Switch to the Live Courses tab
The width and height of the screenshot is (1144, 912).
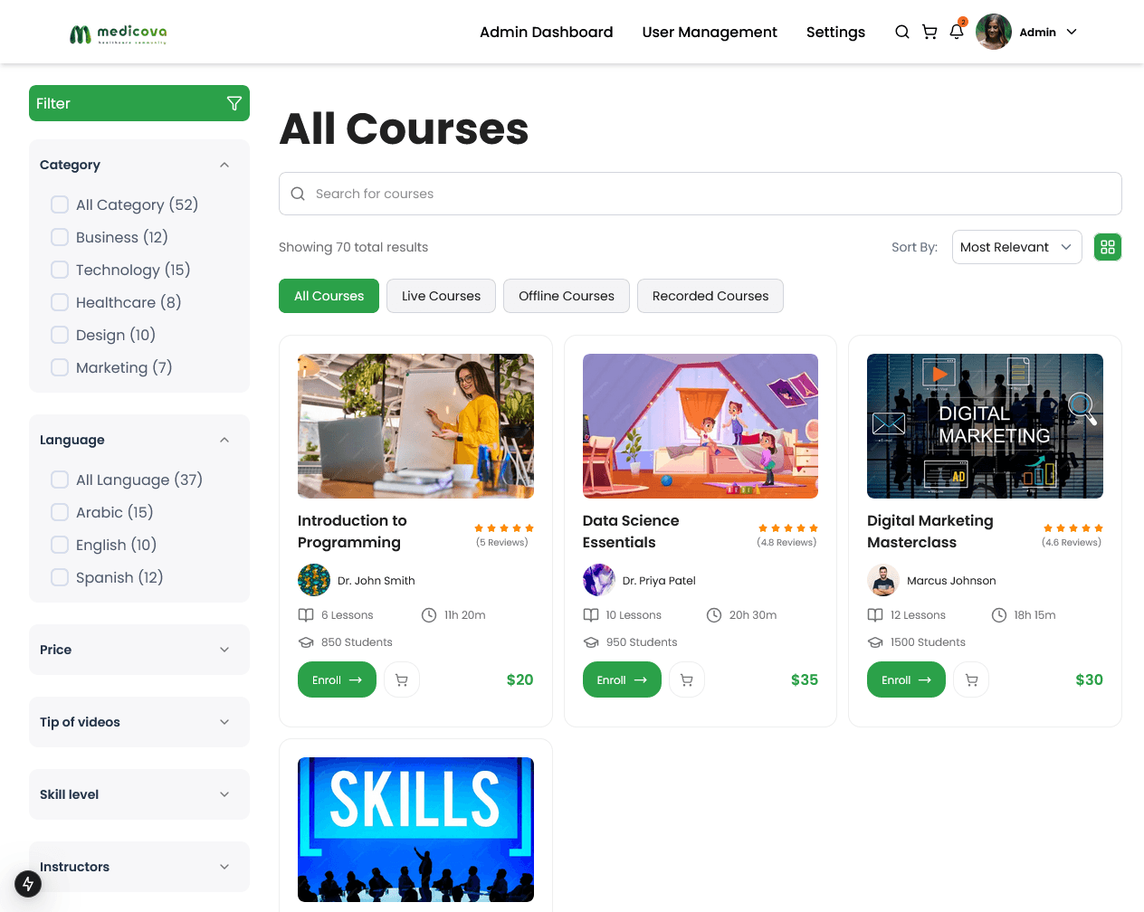coord(441,296)
